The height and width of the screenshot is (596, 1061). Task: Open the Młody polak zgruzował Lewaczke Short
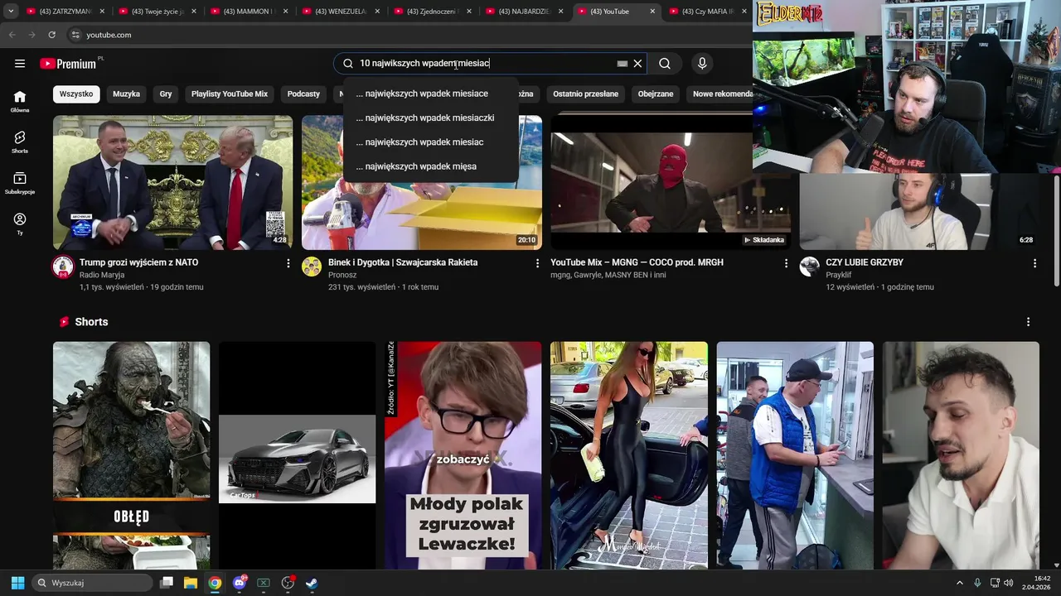coord(463,455)
